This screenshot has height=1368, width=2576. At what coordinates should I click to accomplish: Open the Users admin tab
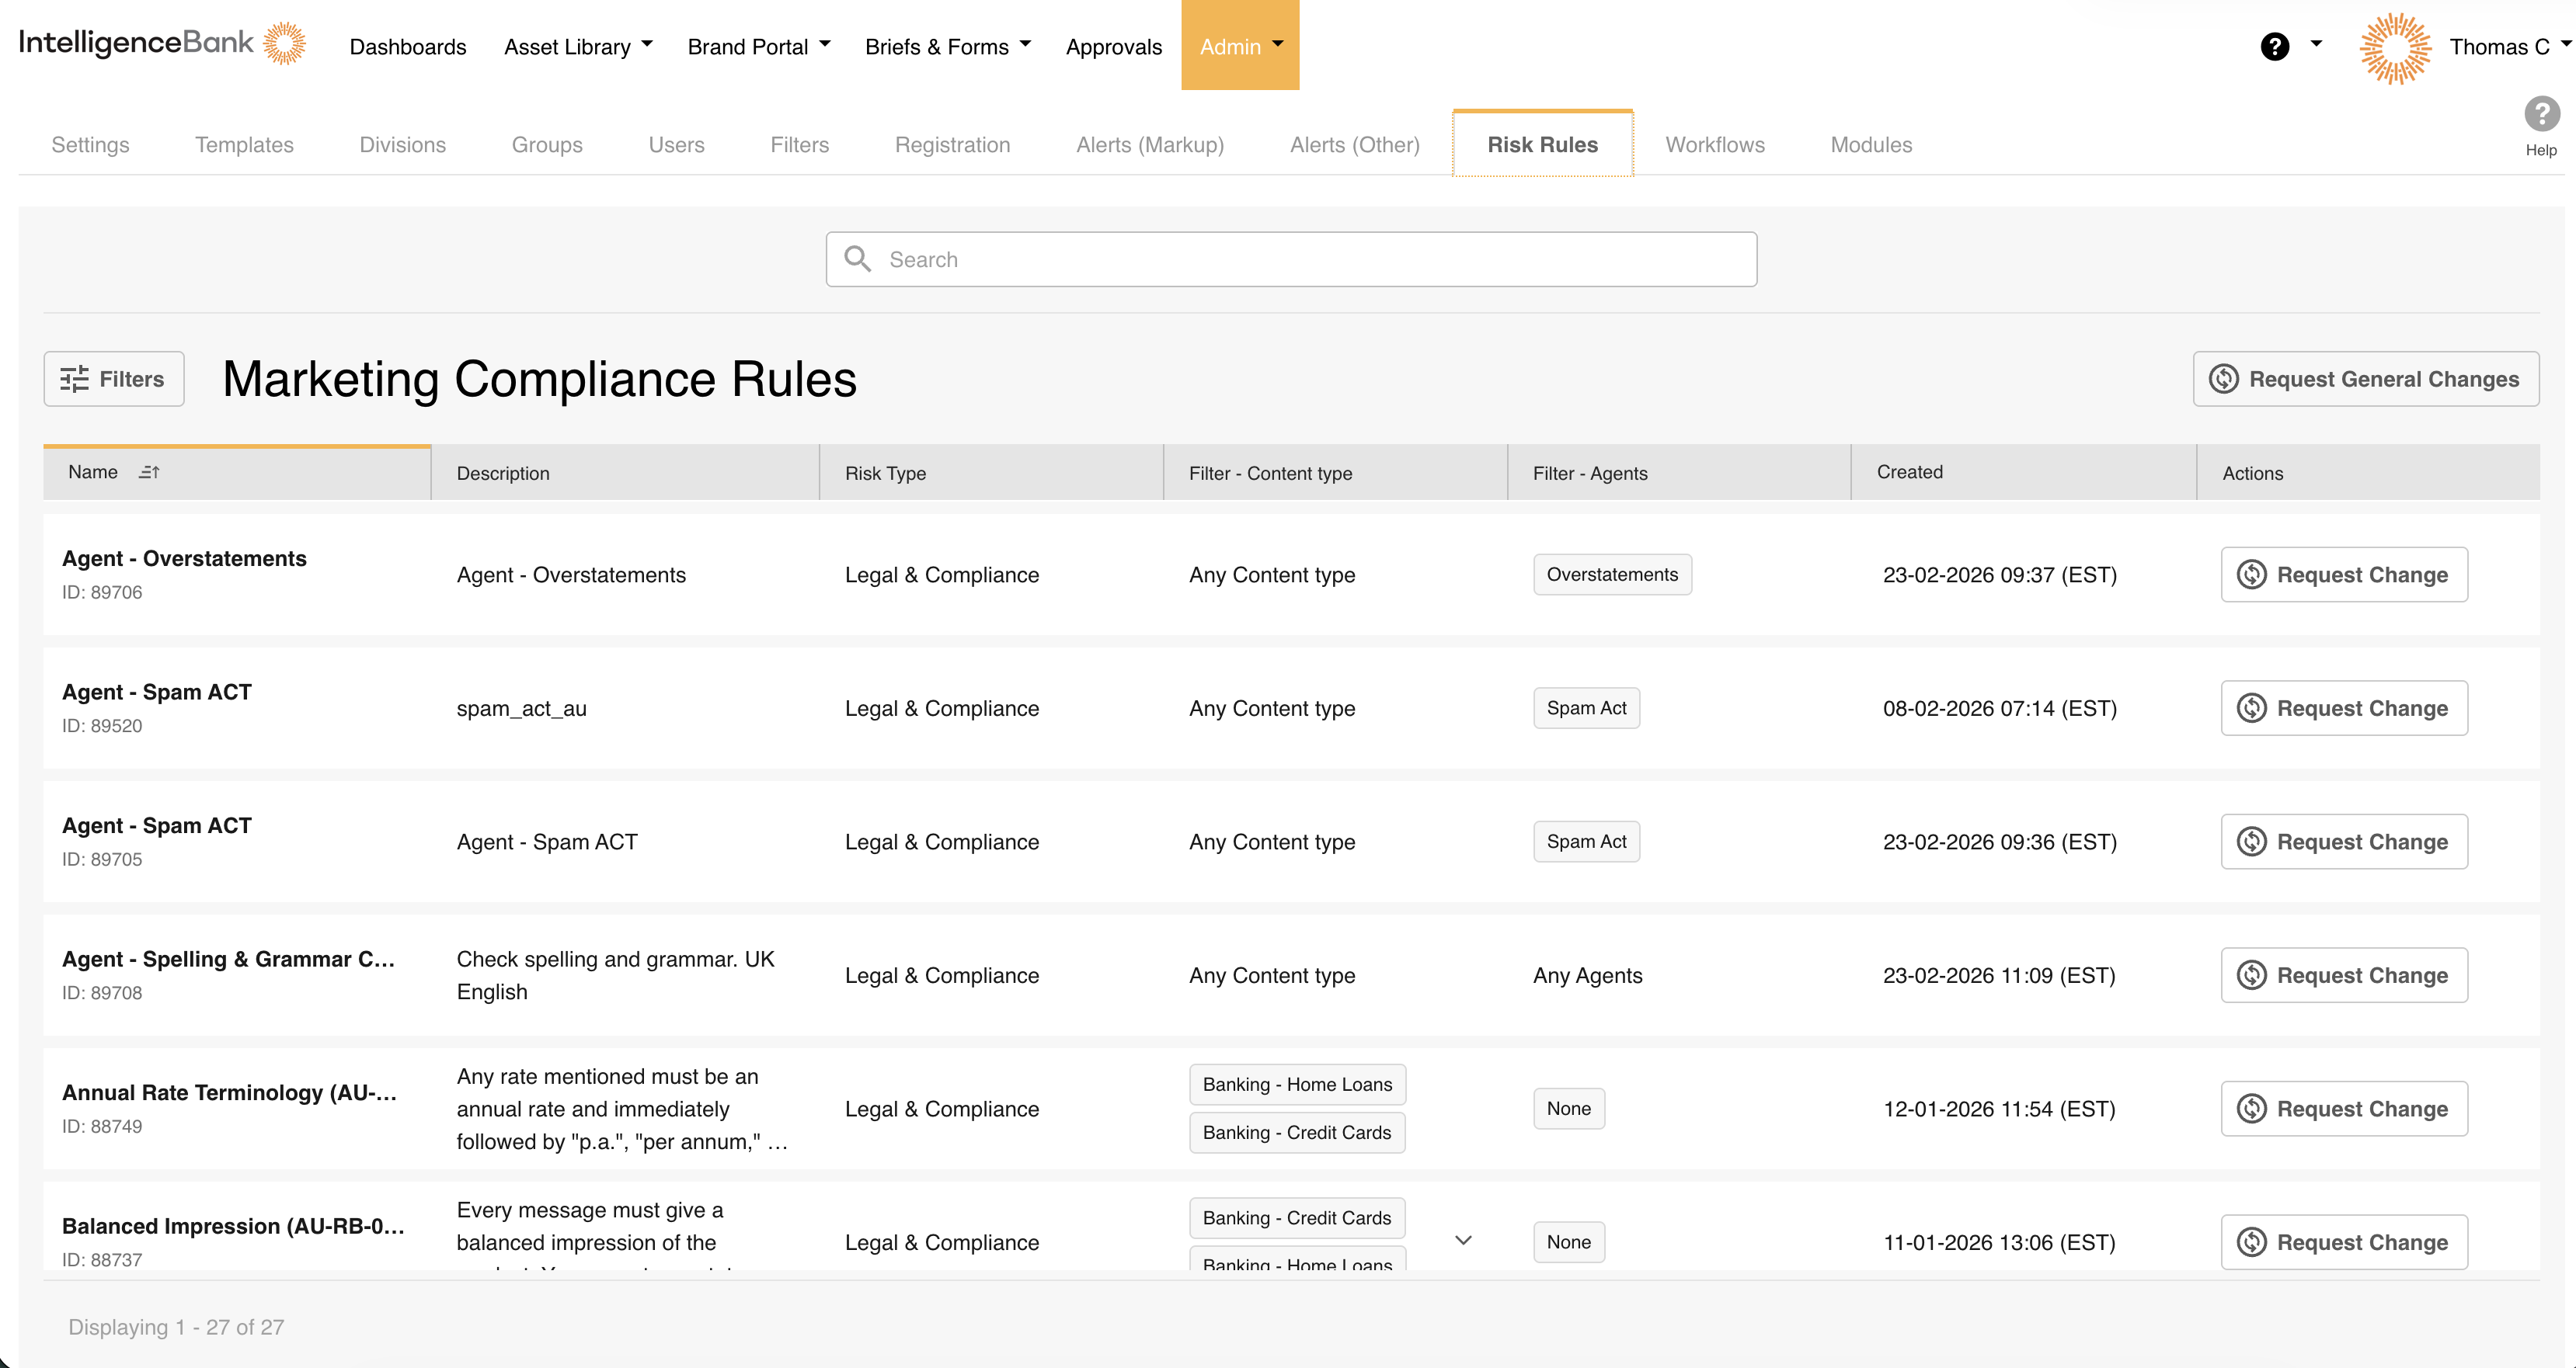677,145
